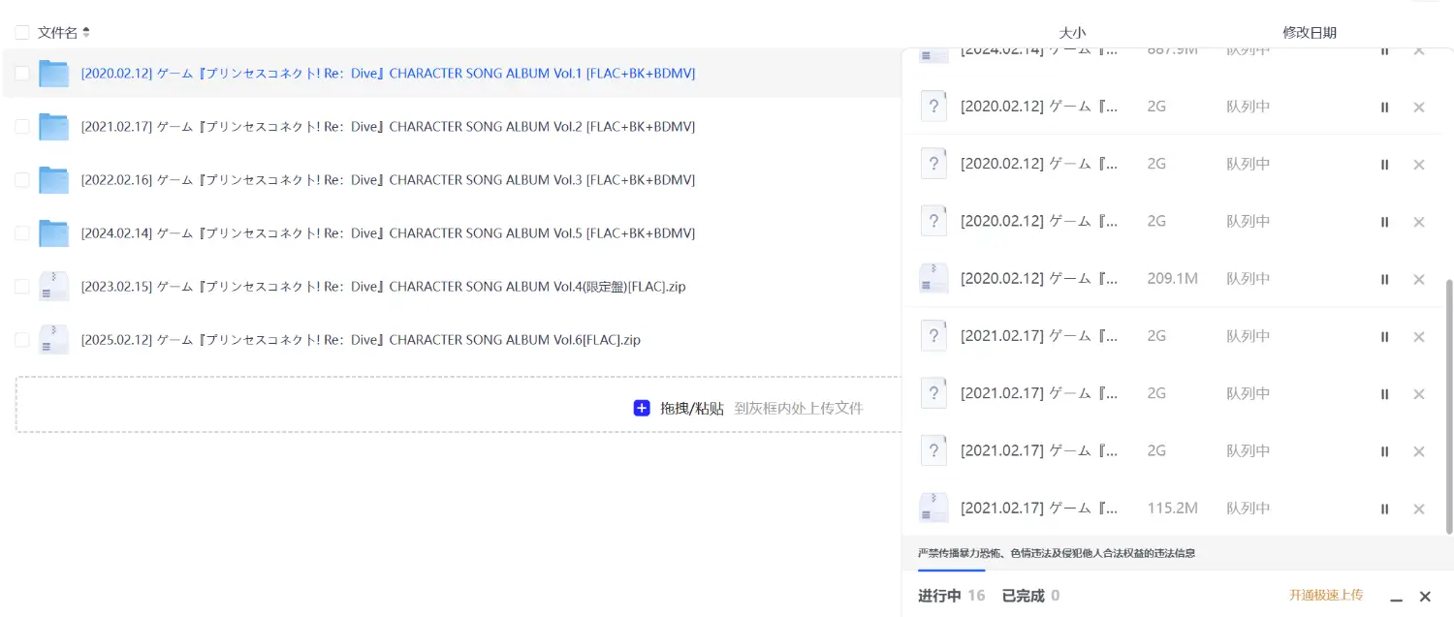Open the [2024.02.14] CHARACTER SONG ALBUM Vol.5 folder
Screen dimensions: 1454x617
(x=388, y=233)
